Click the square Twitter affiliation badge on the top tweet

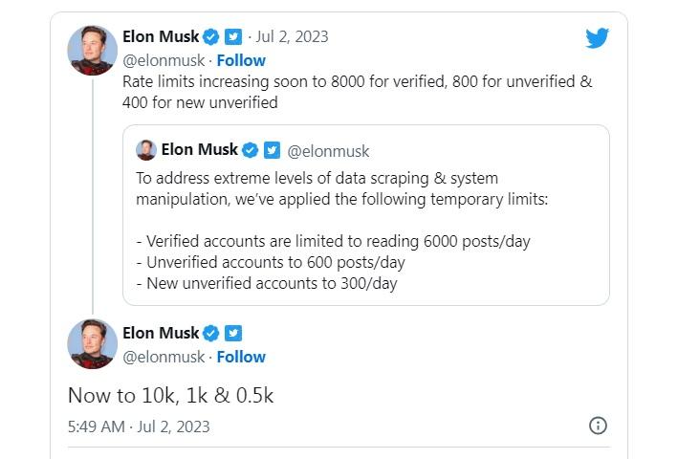(233, 37)
